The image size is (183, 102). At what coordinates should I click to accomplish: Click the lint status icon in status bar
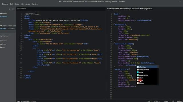[x=173, y=101]
